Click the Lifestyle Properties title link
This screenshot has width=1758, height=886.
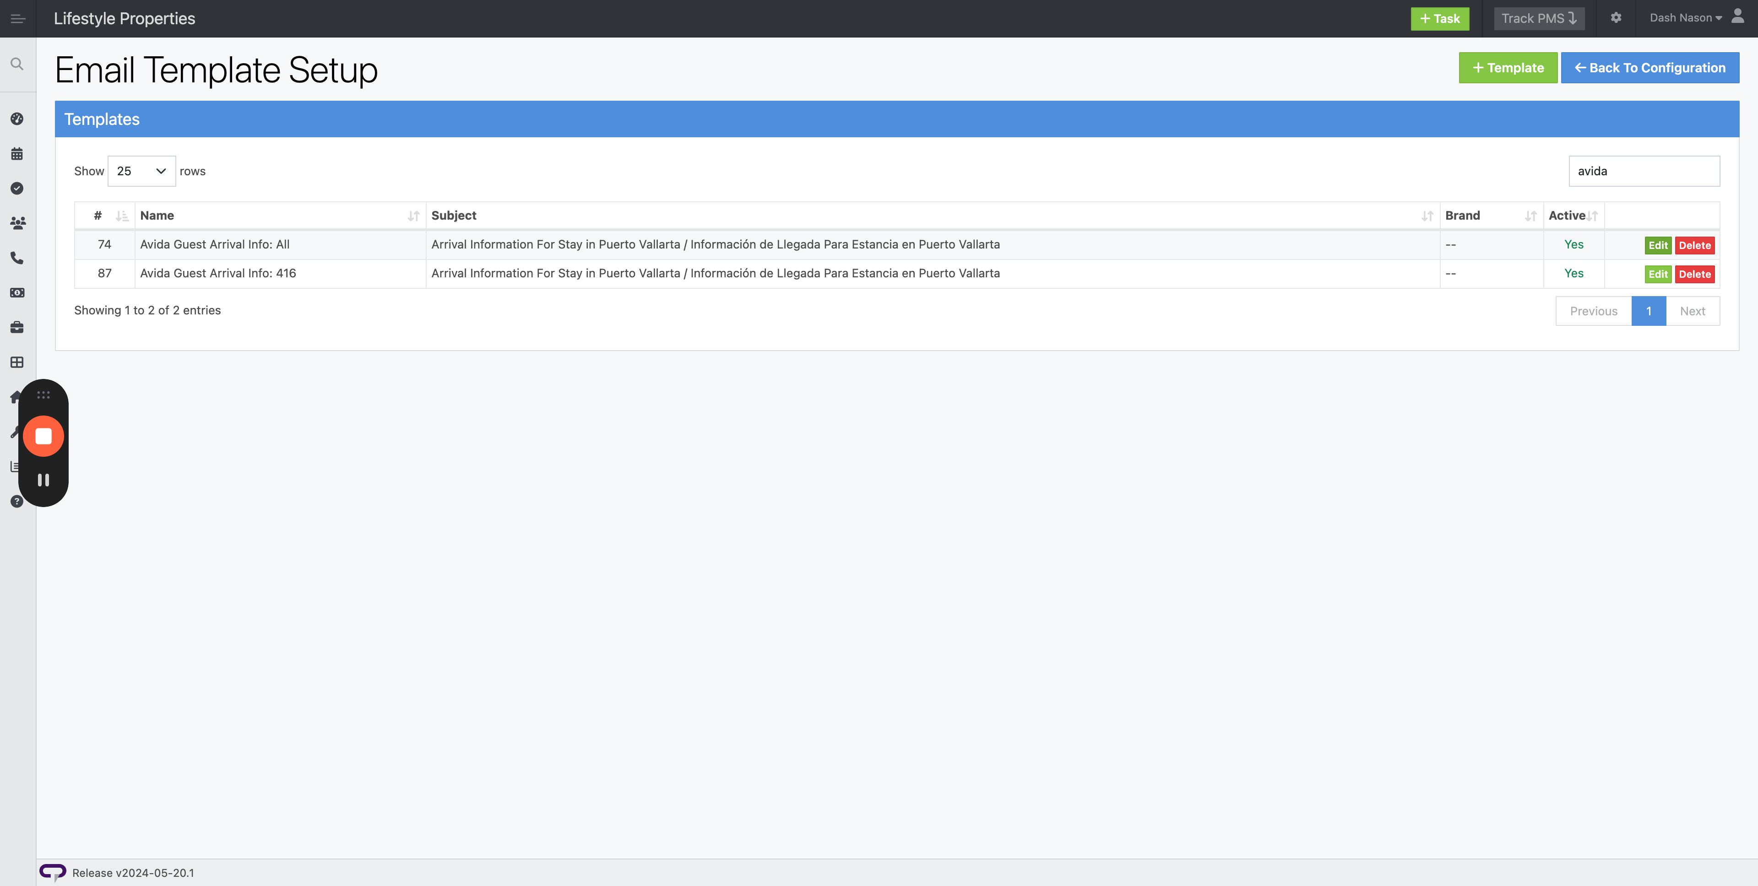[x=124, y=18]
